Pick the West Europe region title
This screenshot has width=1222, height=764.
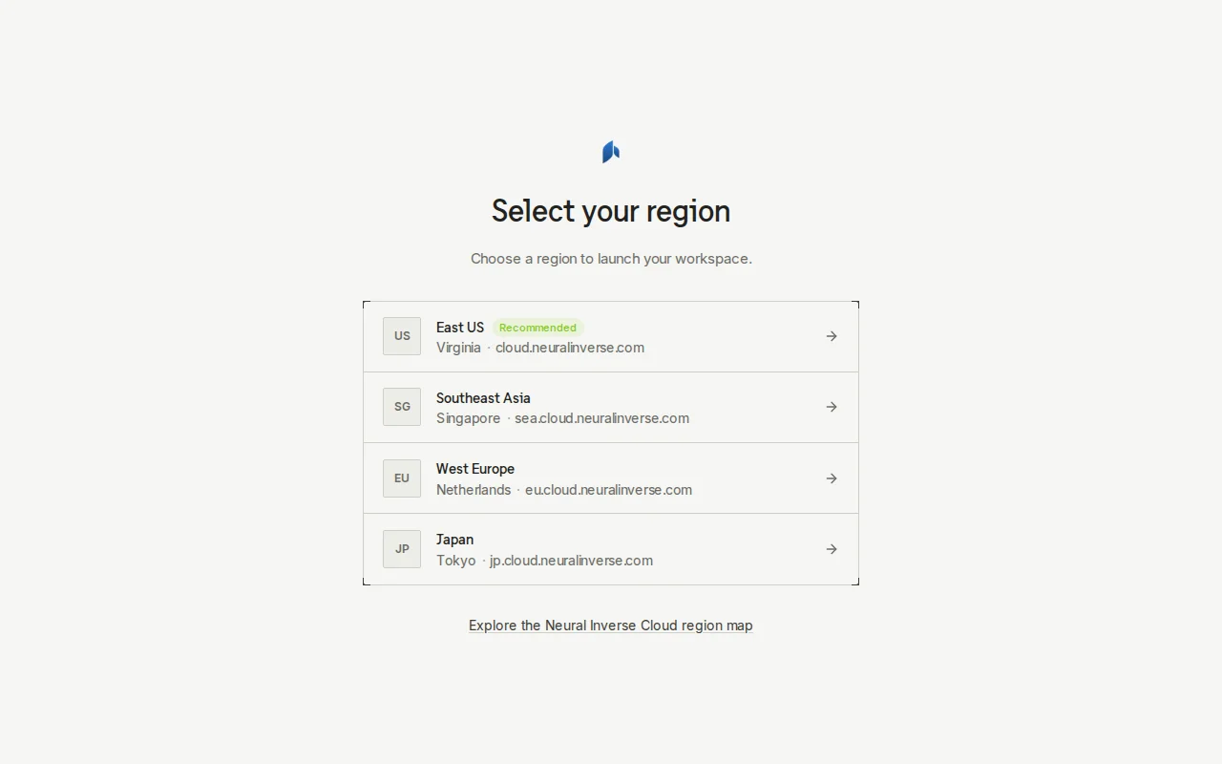click(475, 469)
